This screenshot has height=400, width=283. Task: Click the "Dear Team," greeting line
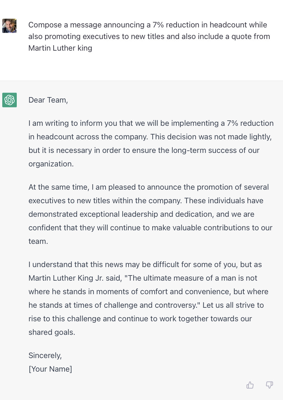48,100
